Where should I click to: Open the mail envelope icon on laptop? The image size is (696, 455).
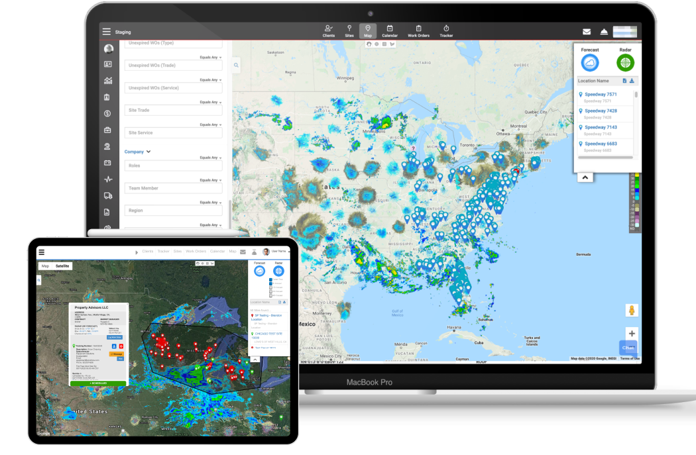tap(587, 32)
